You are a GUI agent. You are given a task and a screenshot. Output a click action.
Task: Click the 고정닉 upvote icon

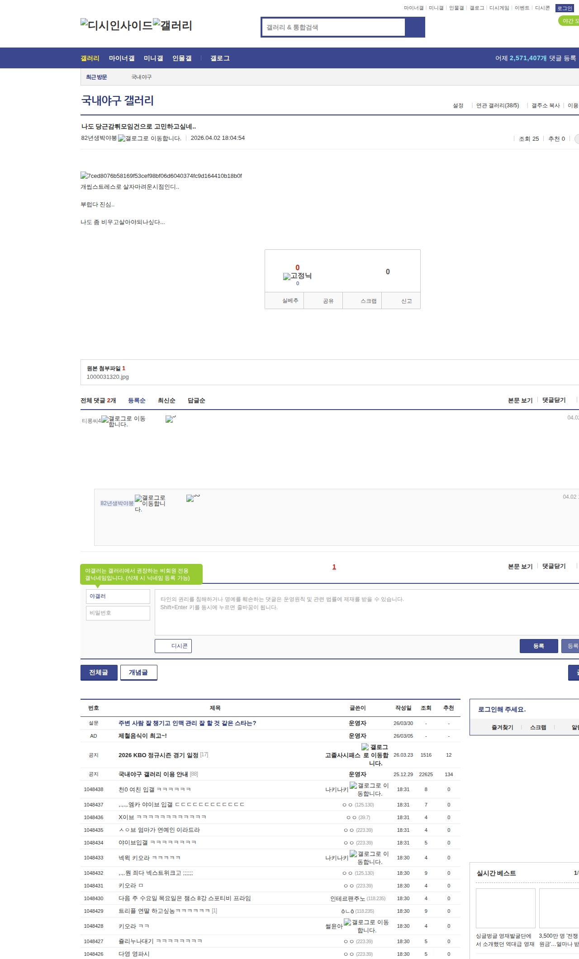pos(287,277)
